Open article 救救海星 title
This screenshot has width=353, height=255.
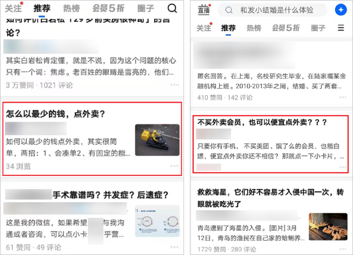(x=270, y=198)
